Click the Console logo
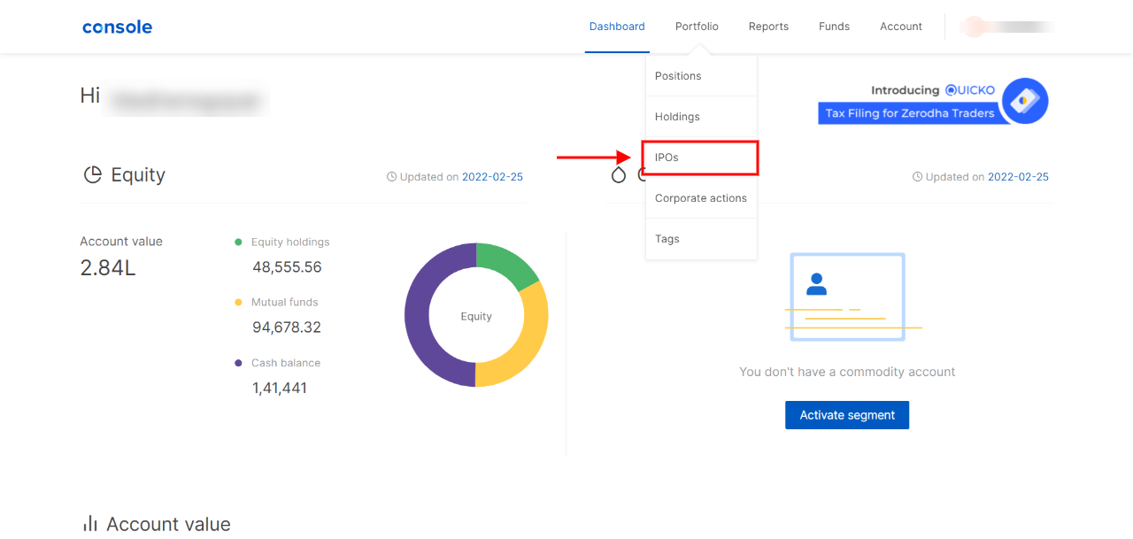The image size is (1133, 539). pos(117,27)
